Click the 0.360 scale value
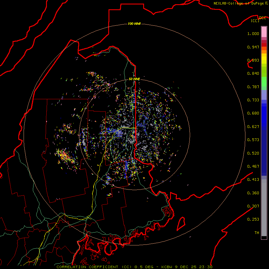Image resolution: width=269 pixels, height=269 pixels. 253,193
